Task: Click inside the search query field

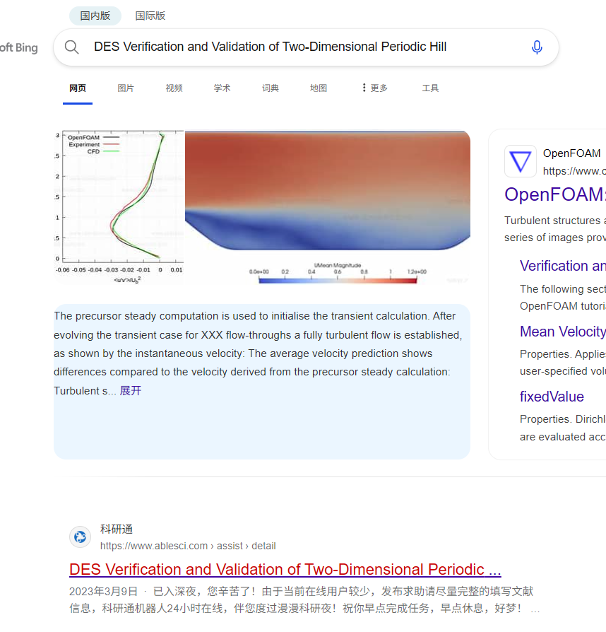Action: [304, 47]
